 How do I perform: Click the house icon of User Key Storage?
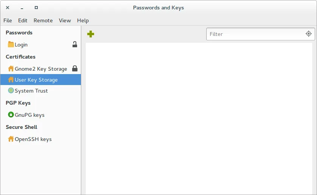click(x=11, y=79)
